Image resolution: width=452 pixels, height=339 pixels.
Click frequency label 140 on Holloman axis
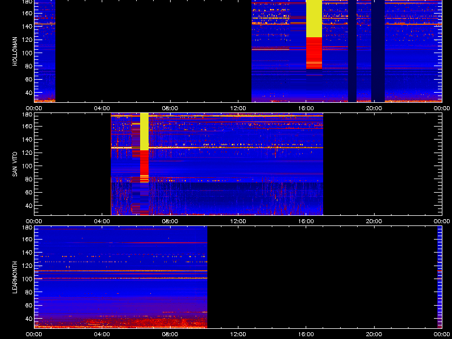tap(27, 27)
